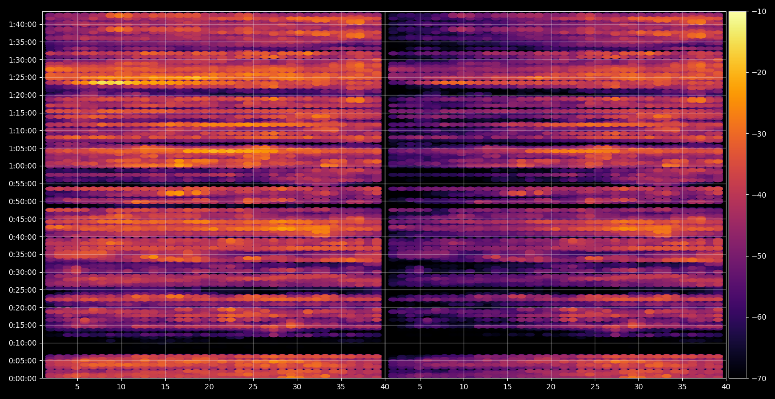Screen dimensions: 775x399
Task: Click the 0:50:00 time label
Action: pos(23,201)
